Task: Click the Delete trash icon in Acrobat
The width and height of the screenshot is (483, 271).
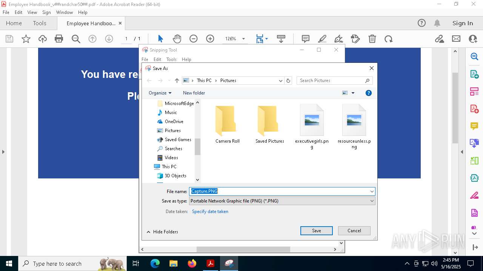Action: 372,39
